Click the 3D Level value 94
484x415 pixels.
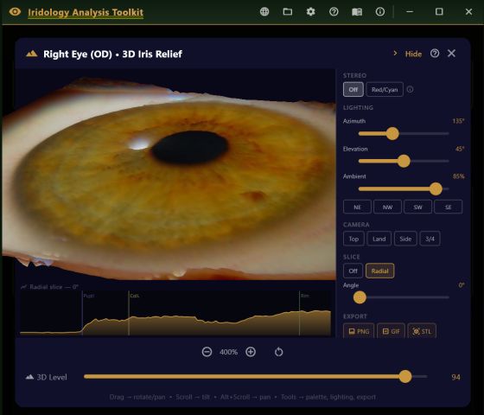[x=455, y=377]
